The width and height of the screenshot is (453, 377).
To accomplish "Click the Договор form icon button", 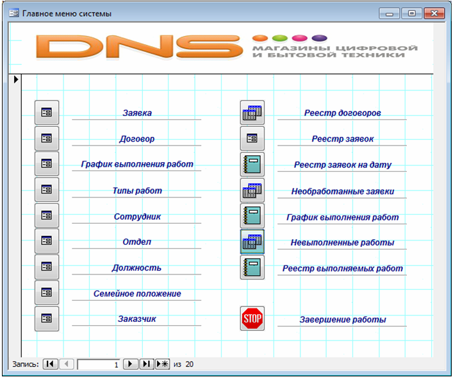I will [x=46, y=138].
